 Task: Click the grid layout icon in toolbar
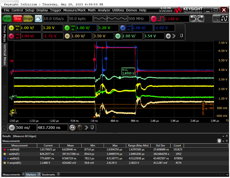[x=217, y=19]
